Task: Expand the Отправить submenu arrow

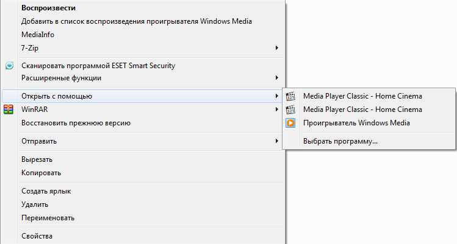Action: [x=277, y=141]
